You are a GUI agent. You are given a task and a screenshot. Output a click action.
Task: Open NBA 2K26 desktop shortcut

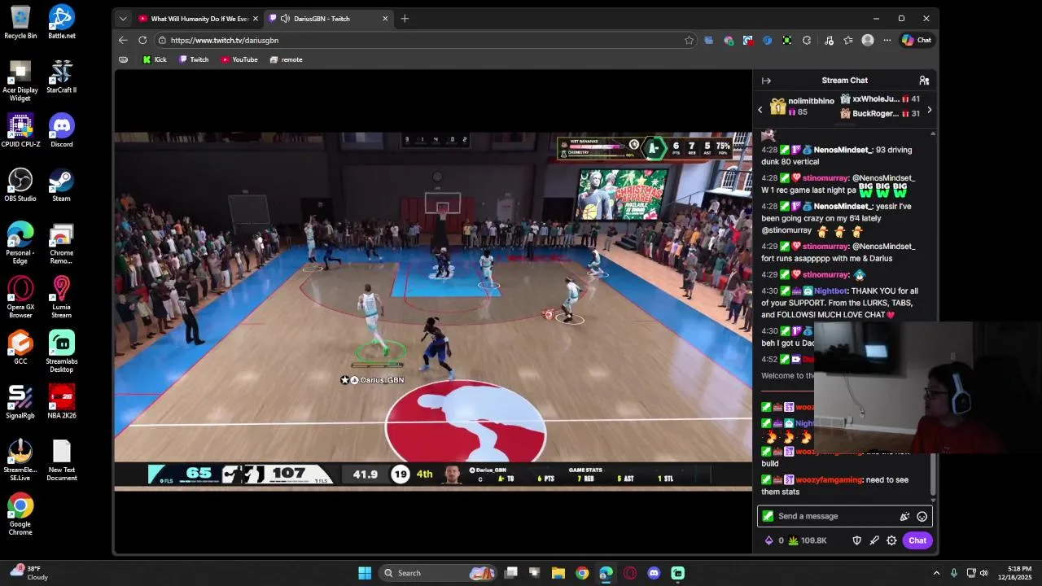[x=61, y=402]
